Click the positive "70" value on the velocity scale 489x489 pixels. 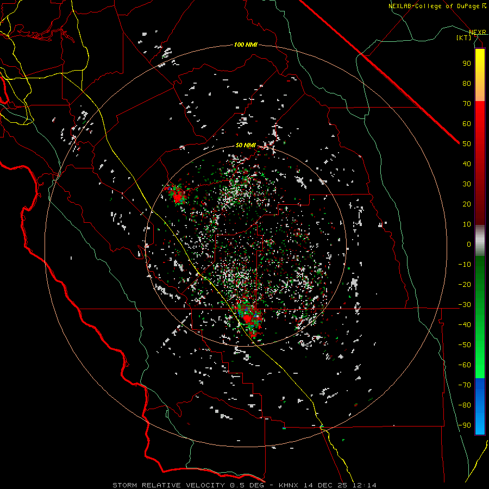467,104
